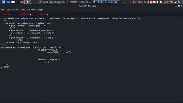Close the Mousepad window
183x103 pixels.
pyautogui.click(x=182, y=6)
